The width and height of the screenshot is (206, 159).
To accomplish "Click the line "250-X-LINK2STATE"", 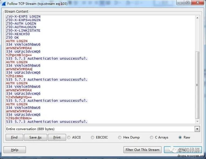I will coord(23,31).
